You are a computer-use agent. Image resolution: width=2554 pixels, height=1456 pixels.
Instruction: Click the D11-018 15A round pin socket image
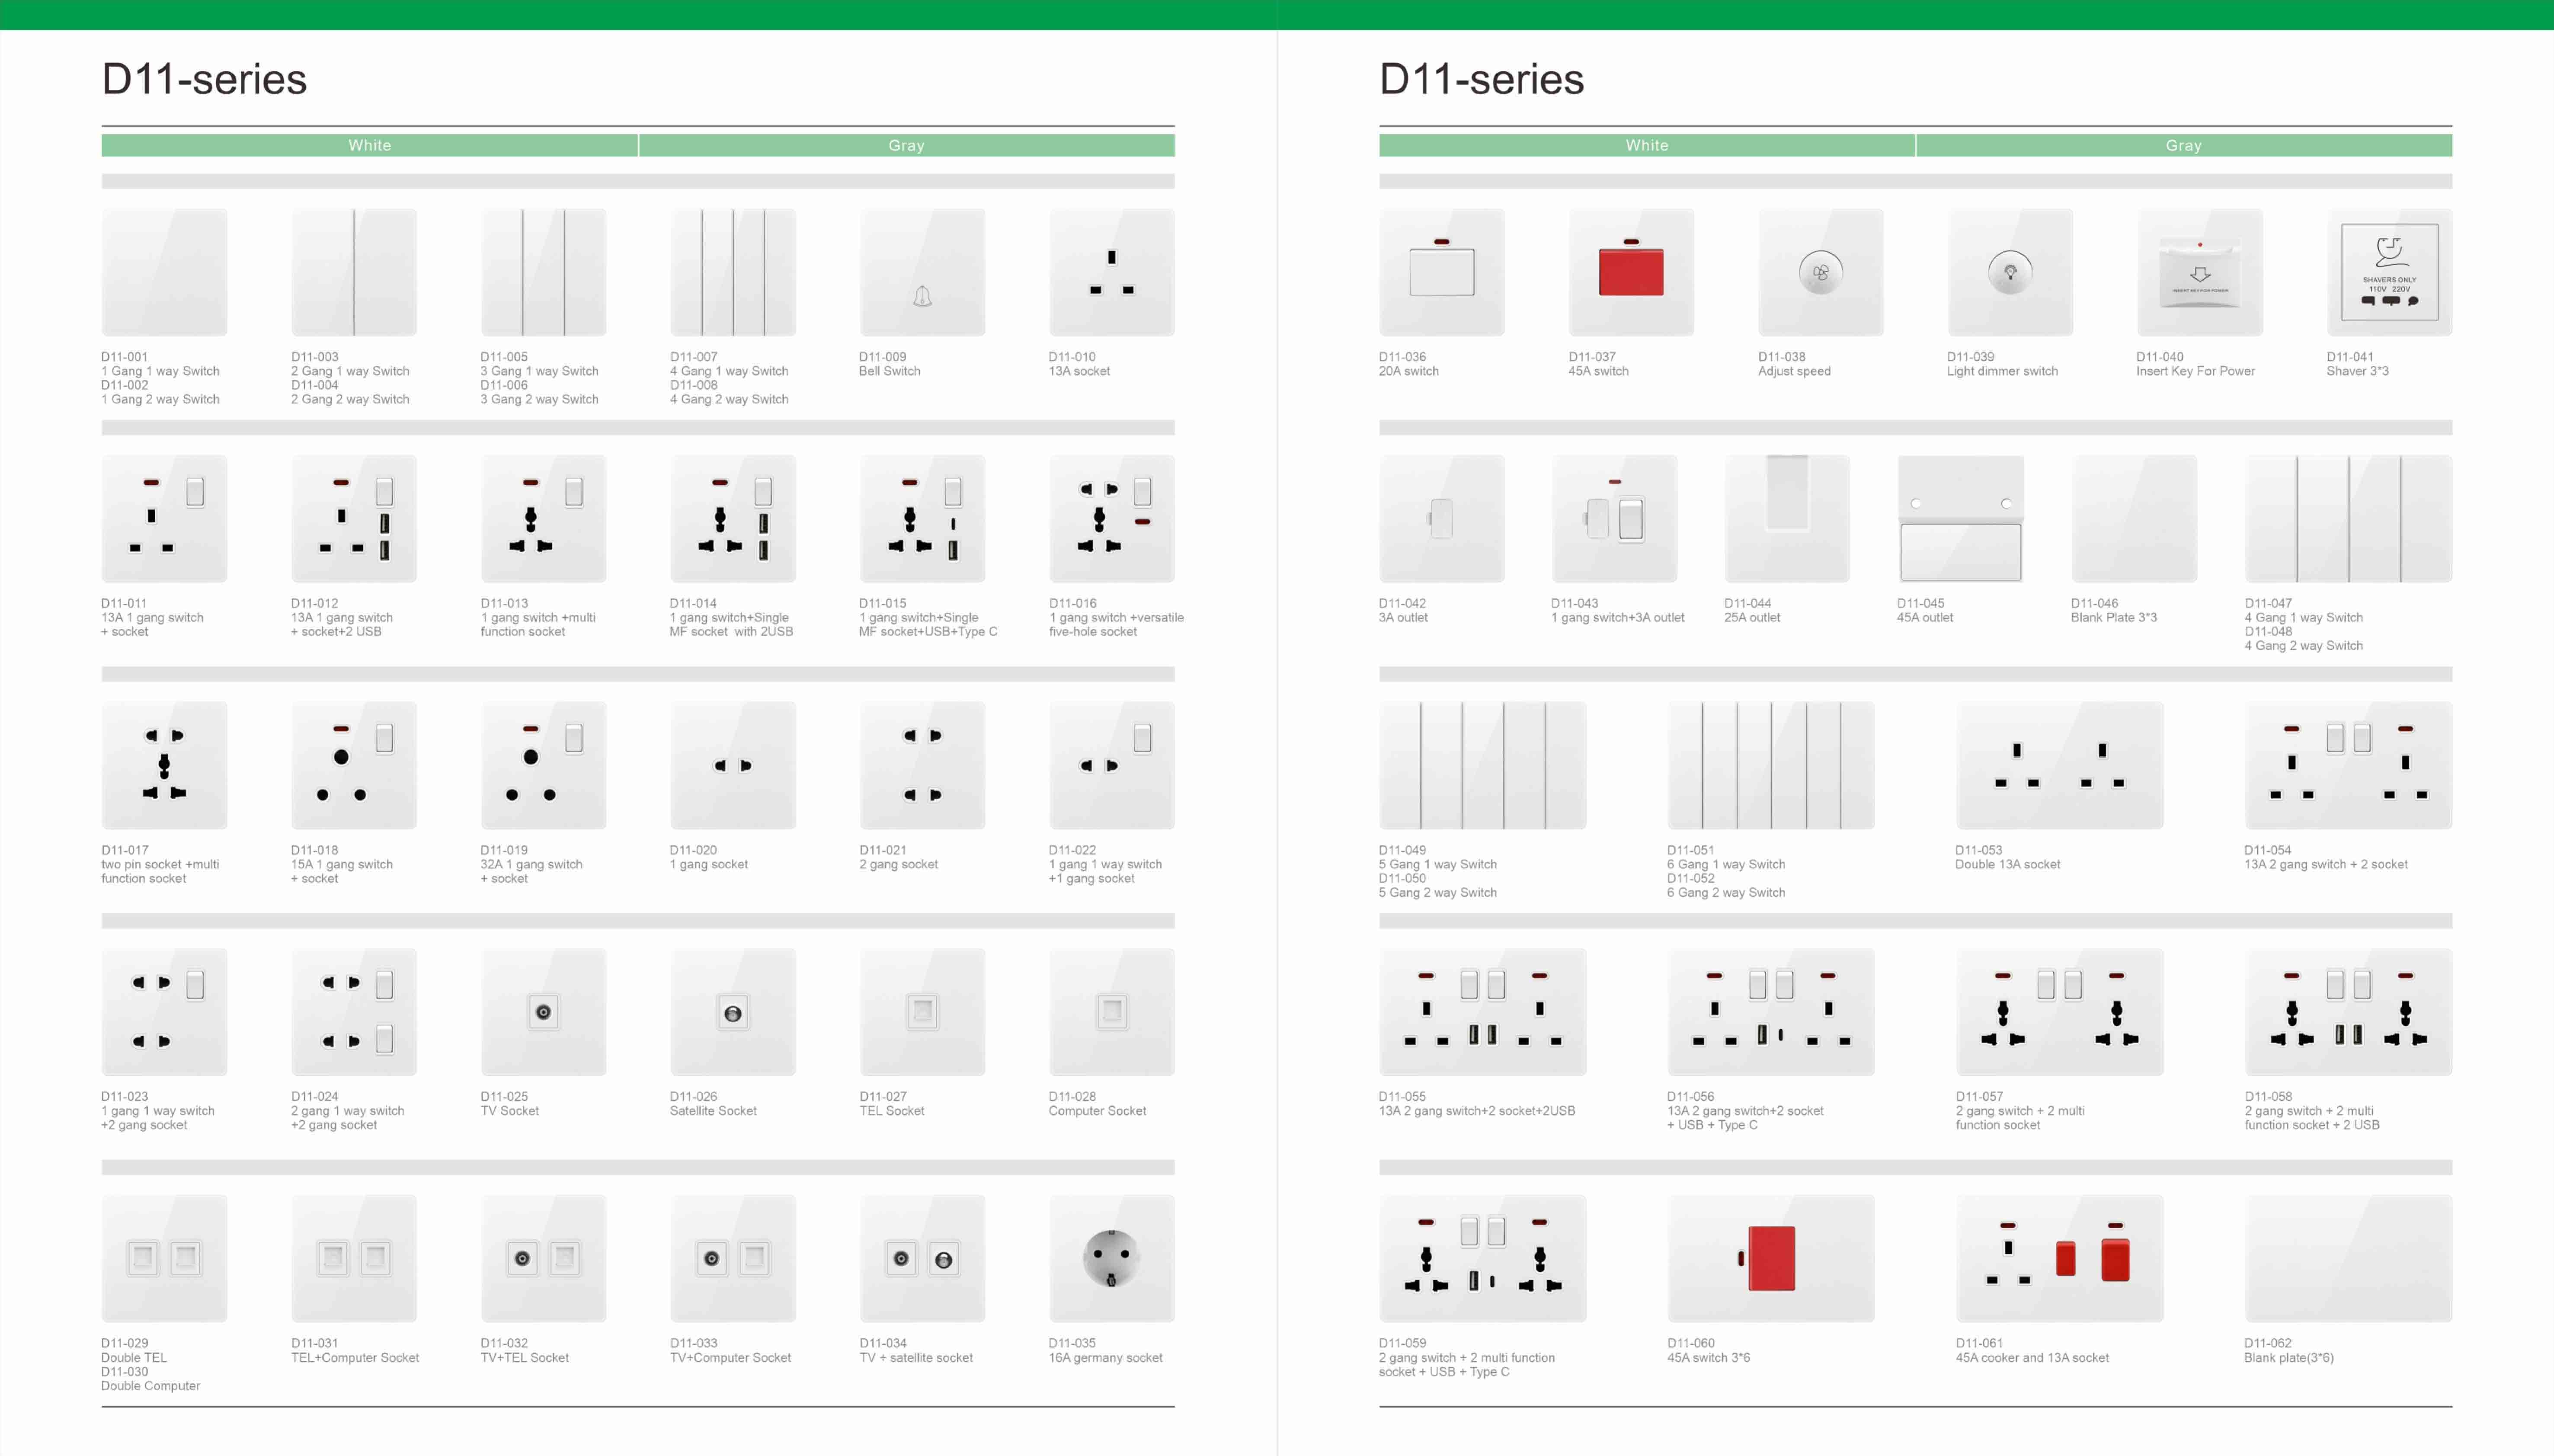pyautogui.click(x=354, y=765)
